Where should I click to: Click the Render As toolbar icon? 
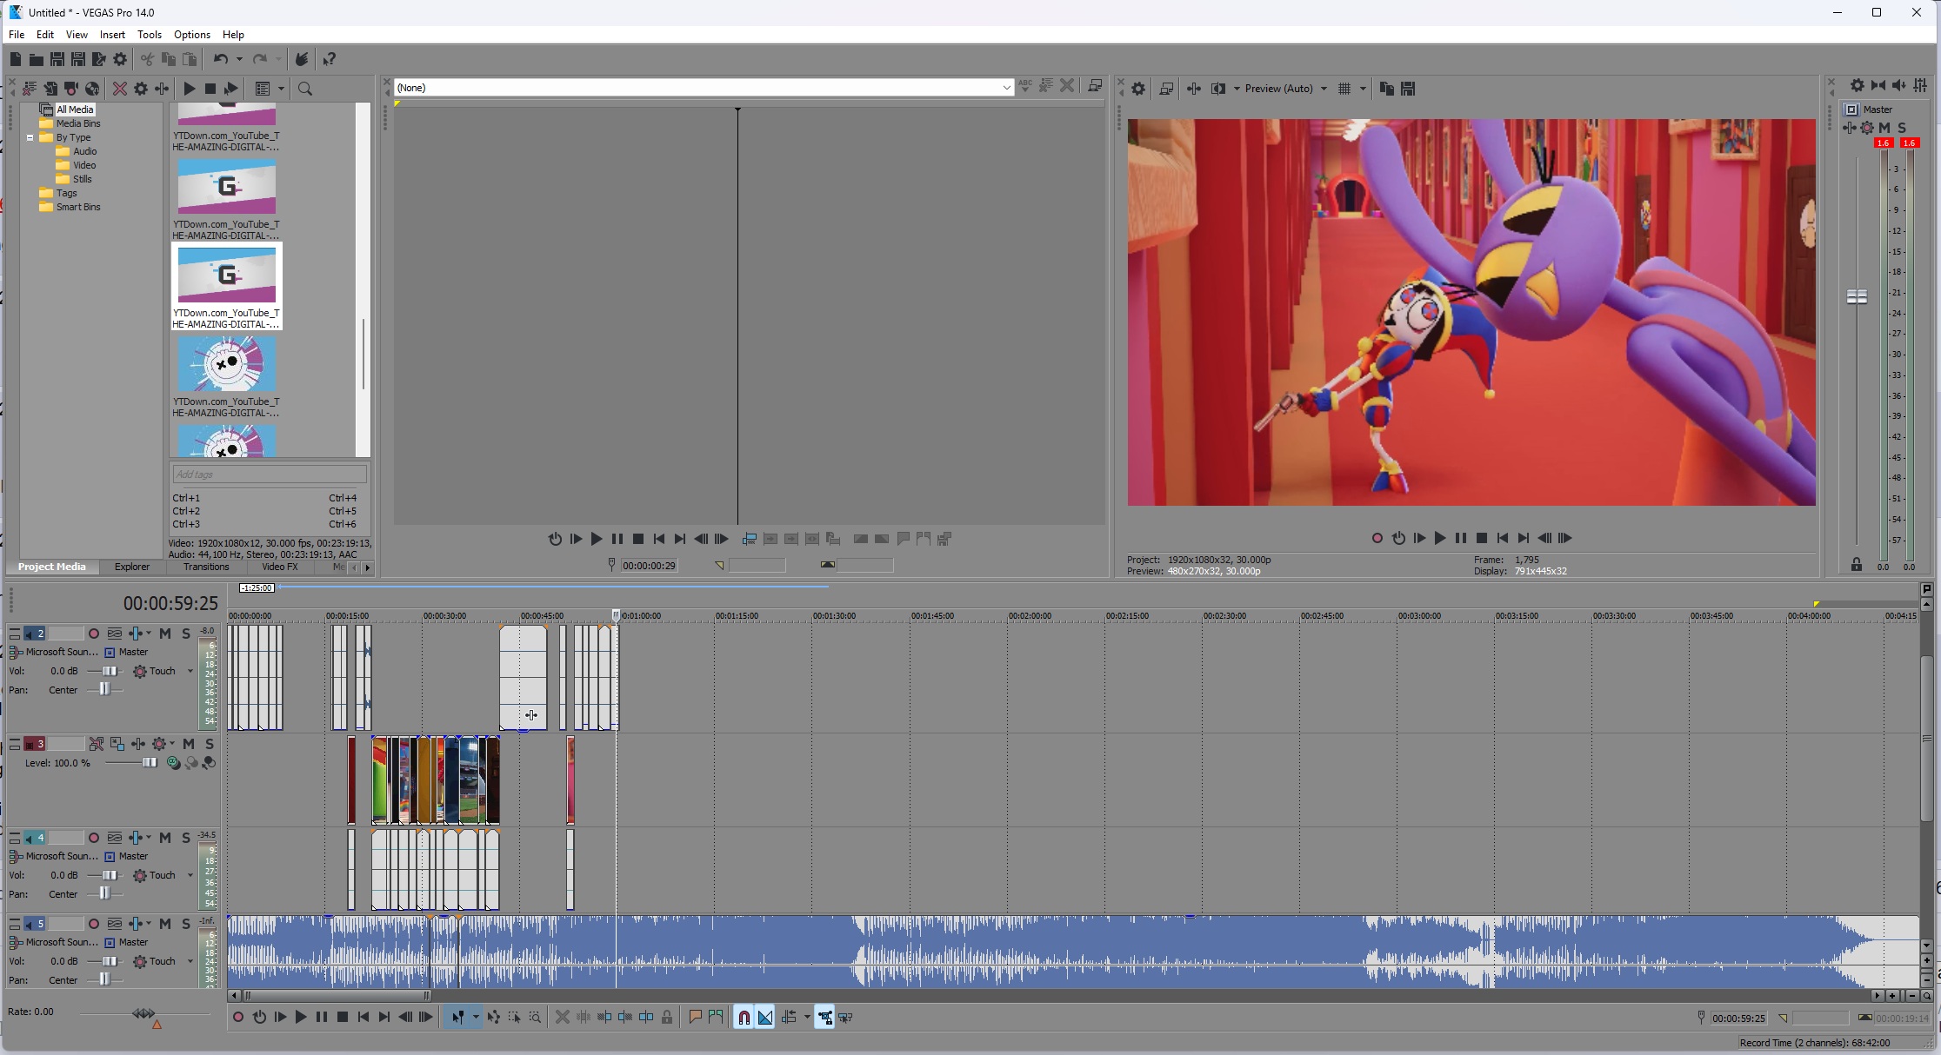(x=99, y=59)
